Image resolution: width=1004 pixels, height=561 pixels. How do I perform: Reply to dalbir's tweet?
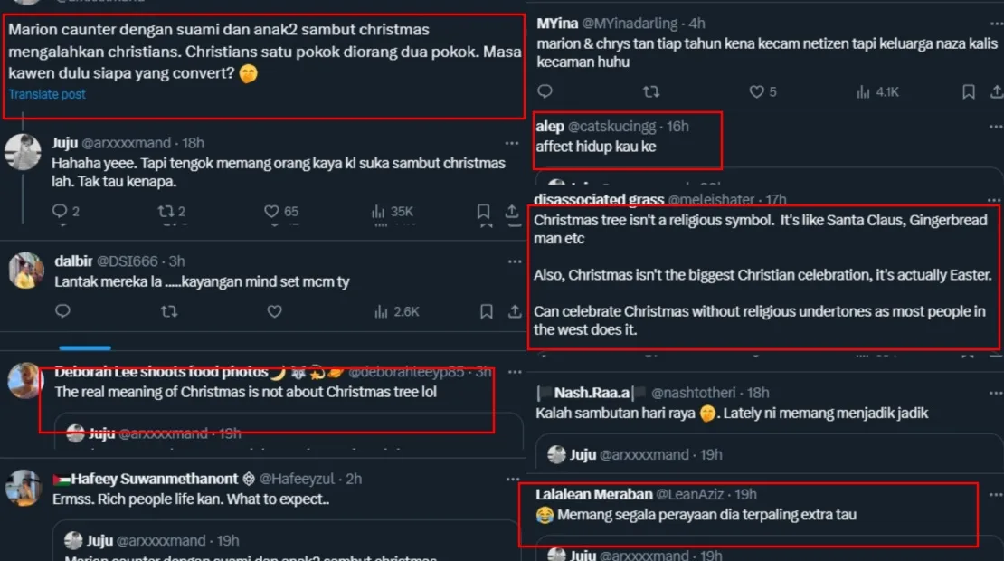tap(62, 311)
